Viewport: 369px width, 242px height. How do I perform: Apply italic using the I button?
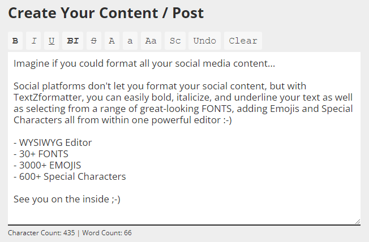coord(34,41)
